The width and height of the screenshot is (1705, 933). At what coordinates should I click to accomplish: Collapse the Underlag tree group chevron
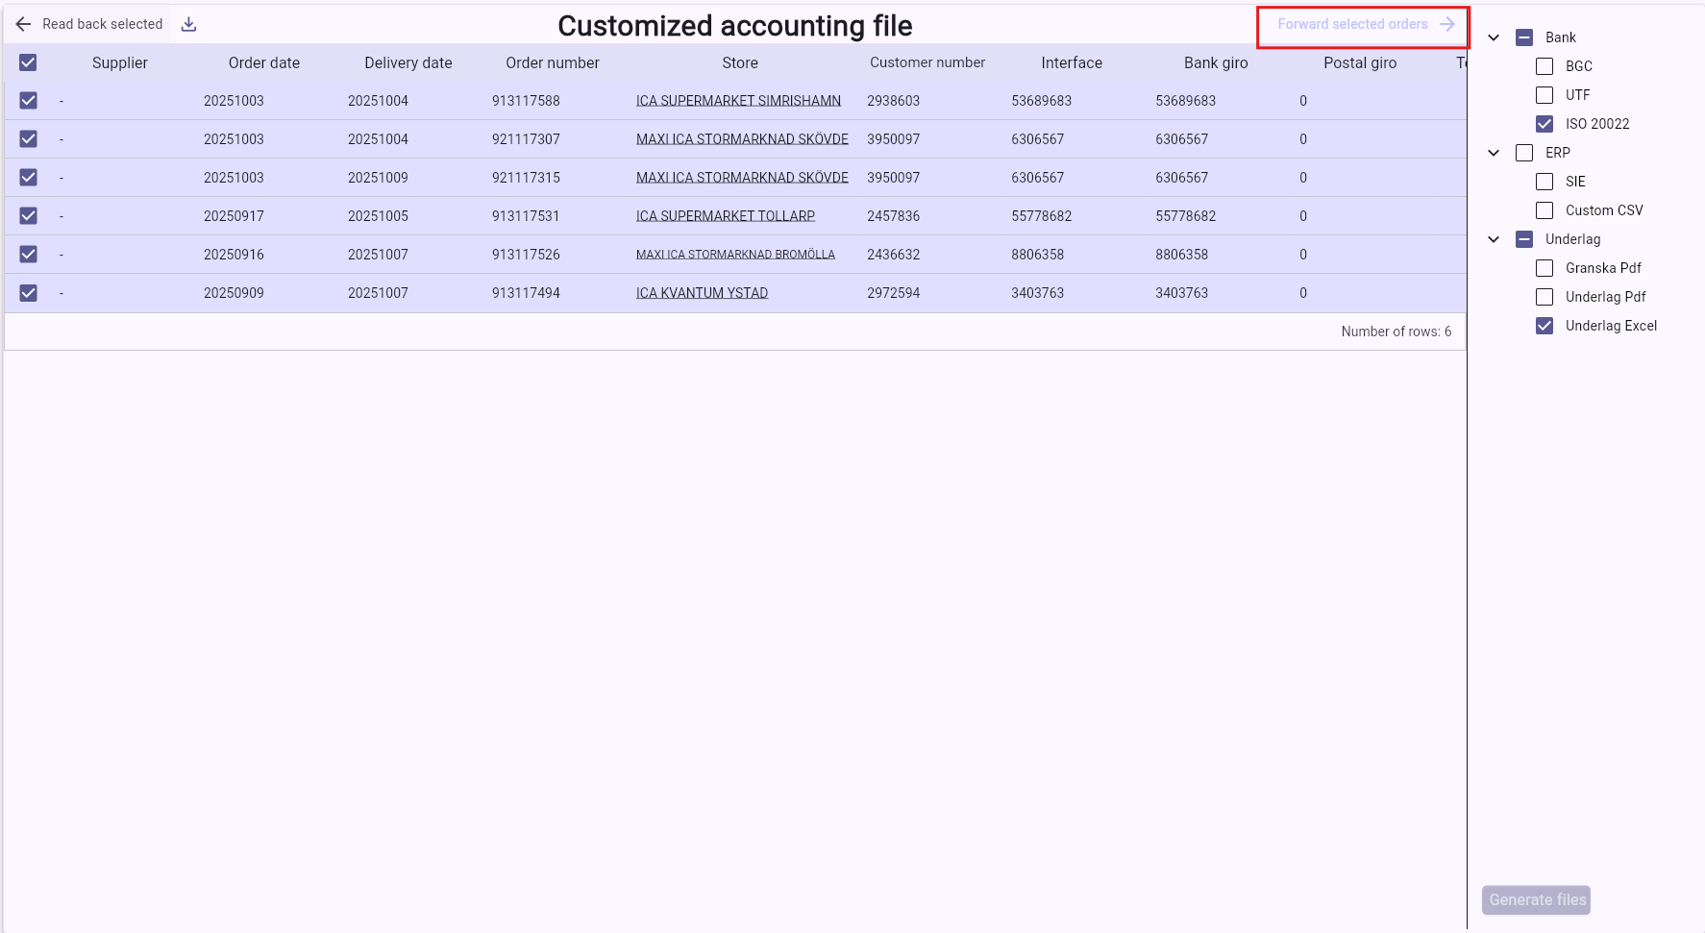[1494, 239]
